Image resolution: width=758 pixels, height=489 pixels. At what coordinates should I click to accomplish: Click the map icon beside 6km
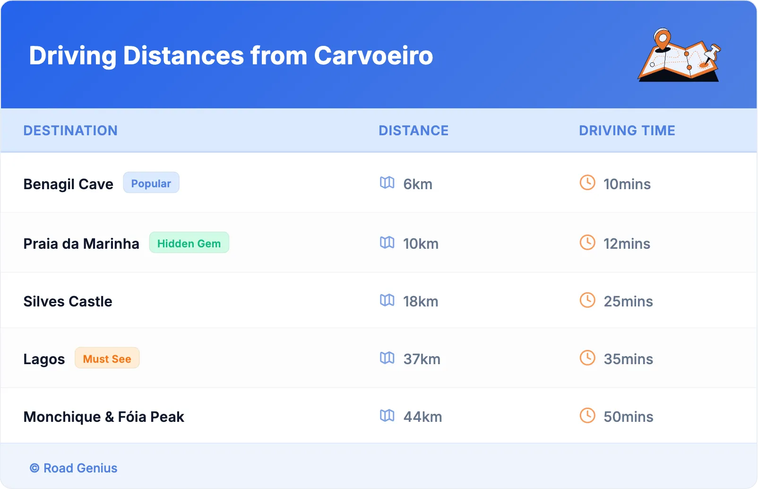(387, 183)
